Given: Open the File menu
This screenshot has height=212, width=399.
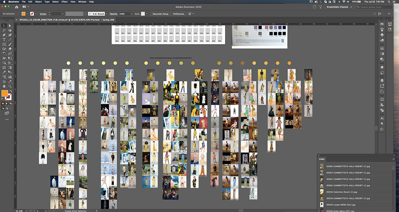Looking at the screenshot, I should click(24, 2).
